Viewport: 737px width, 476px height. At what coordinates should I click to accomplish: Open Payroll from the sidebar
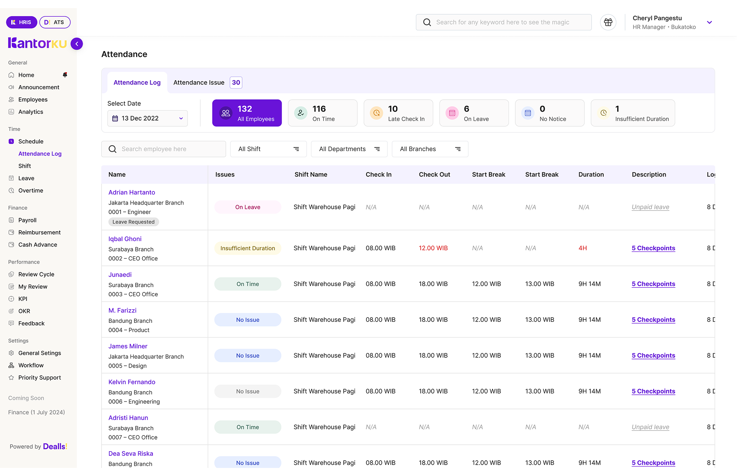pyautogui.click(x=27, y=220)
